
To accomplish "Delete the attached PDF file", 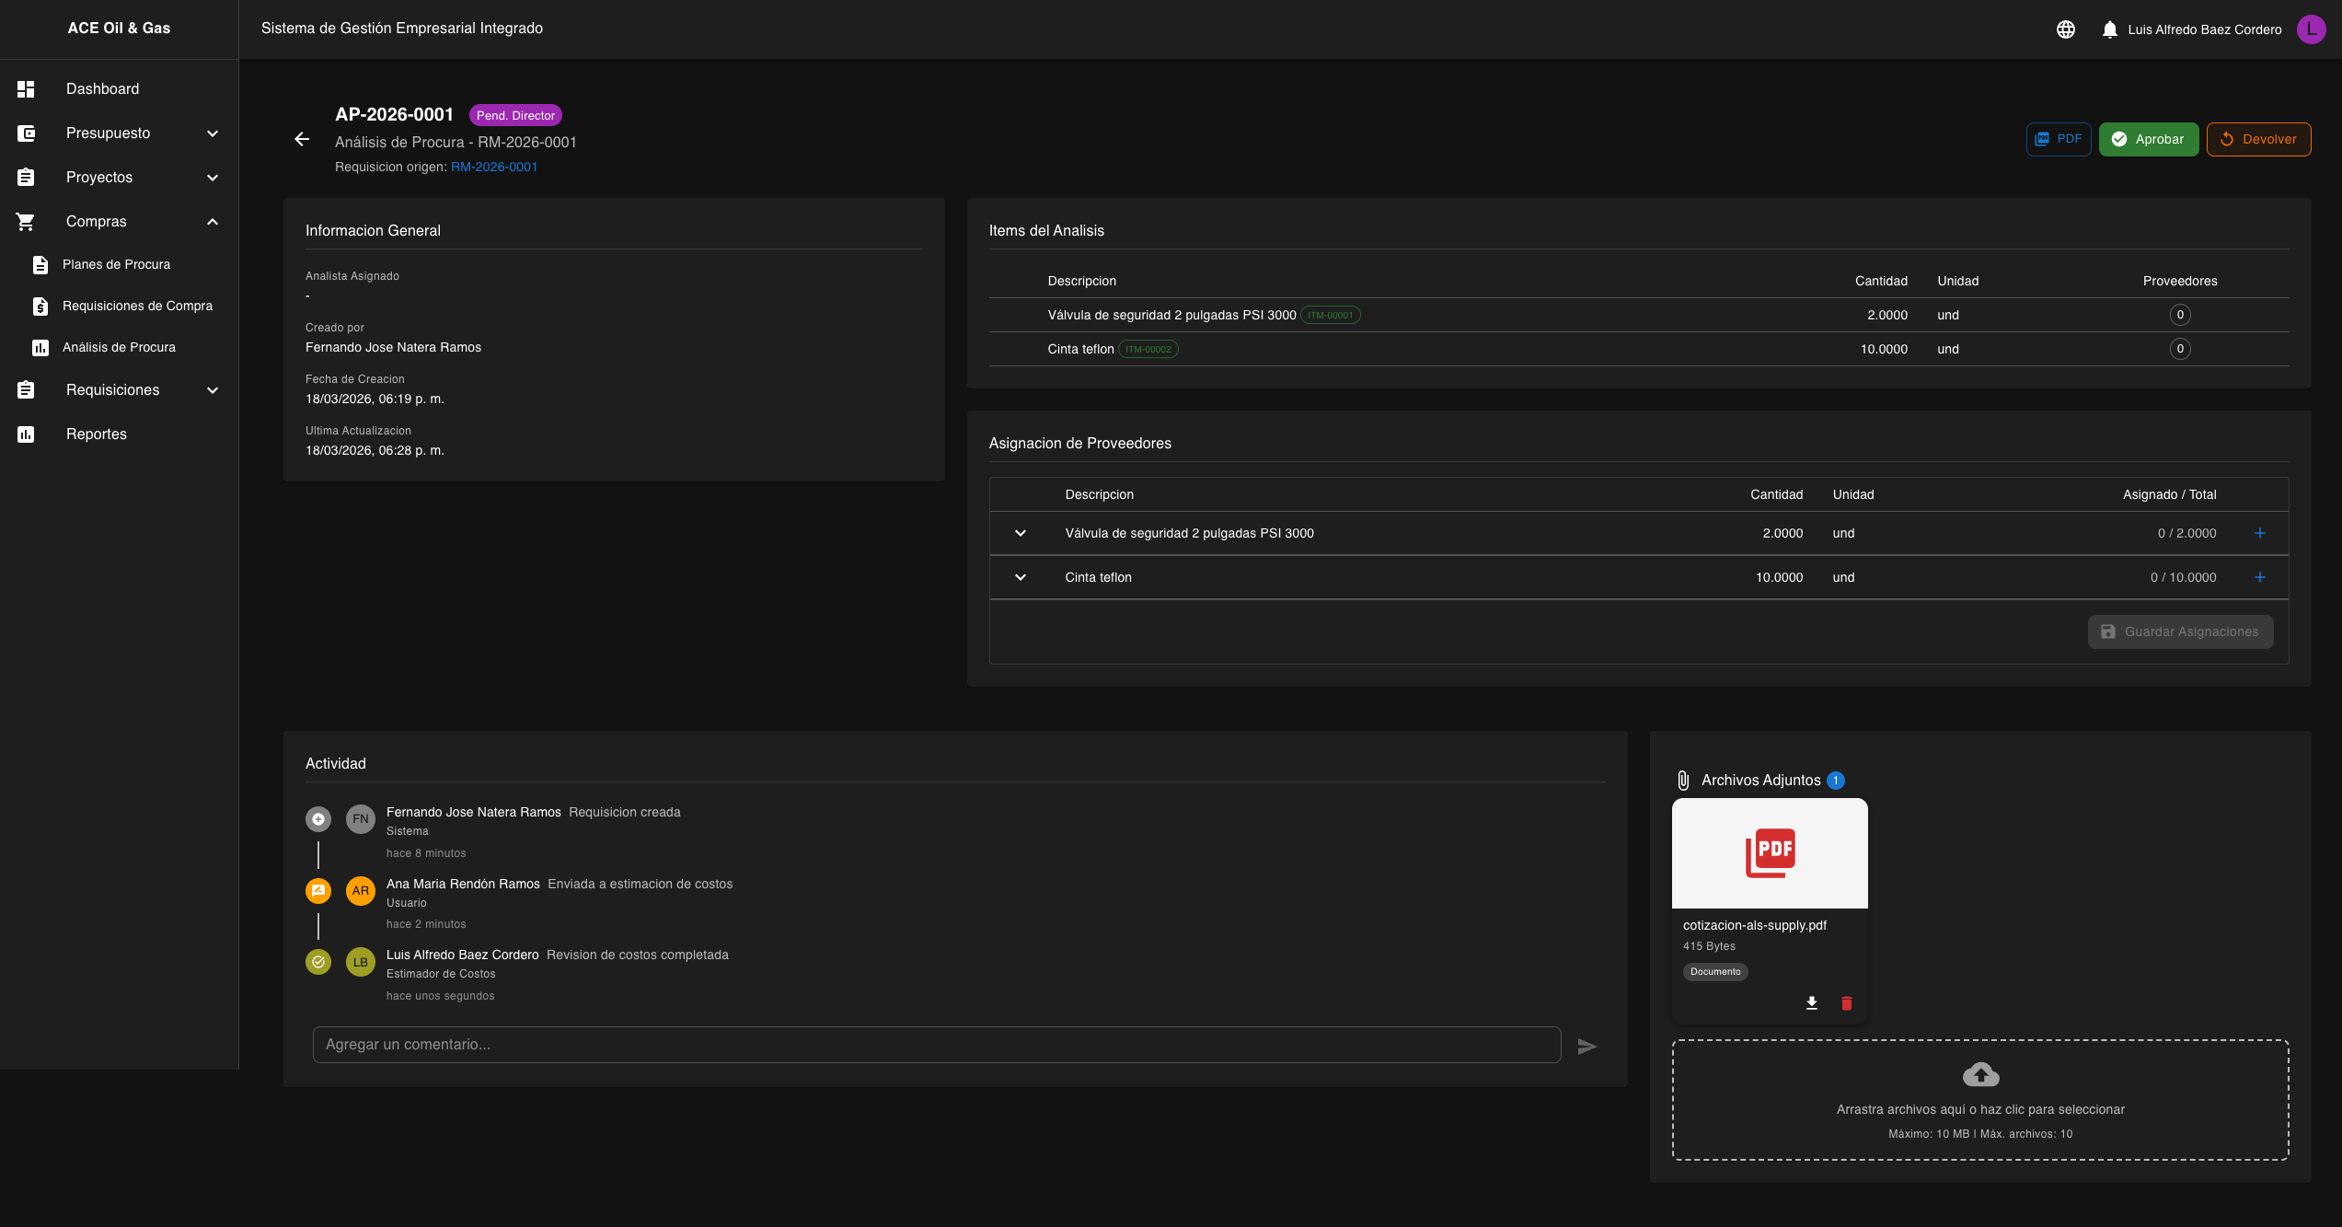I will [x=1846, y=1003].
